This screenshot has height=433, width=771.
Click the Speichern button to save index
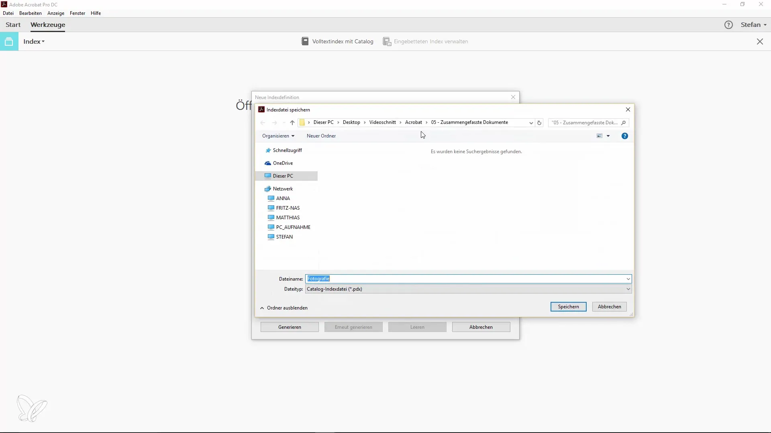tap(568, 307)
